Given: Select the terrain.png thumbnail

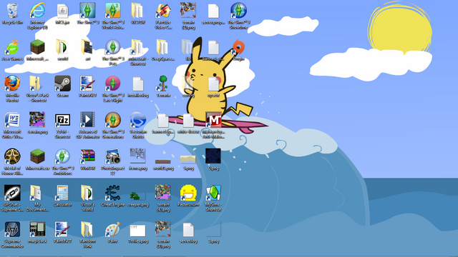Looking at the screenshot, I should [37, 120].
